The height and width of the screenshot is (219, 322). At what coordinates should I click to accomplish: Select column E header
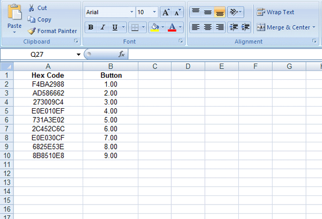[x=222, y=66]
